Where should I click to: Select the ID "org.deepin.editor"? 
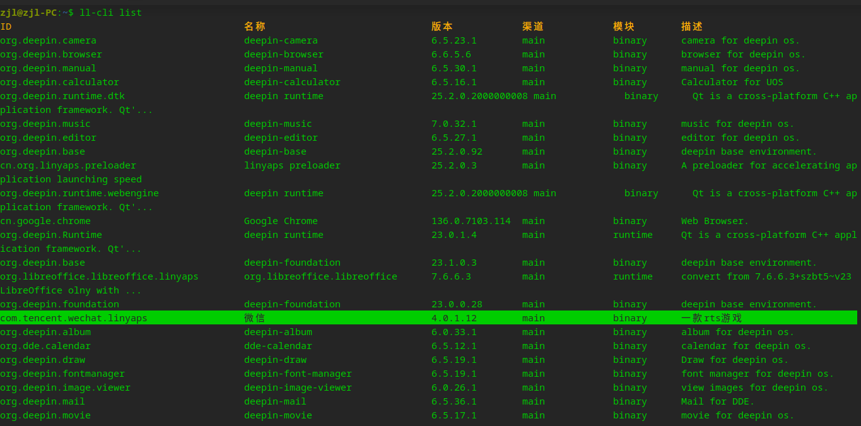(x=48, y=138)
